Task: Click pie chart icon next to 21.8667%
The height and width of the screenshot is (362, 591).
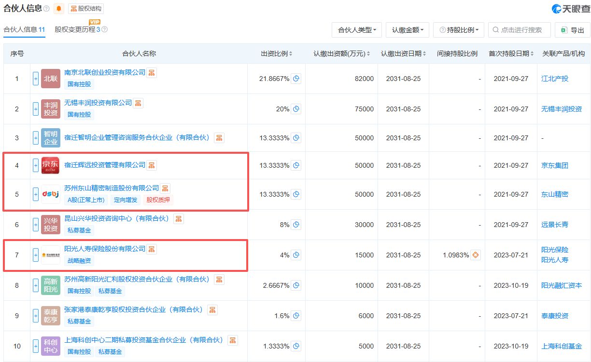Action: [x=296, y=79]
